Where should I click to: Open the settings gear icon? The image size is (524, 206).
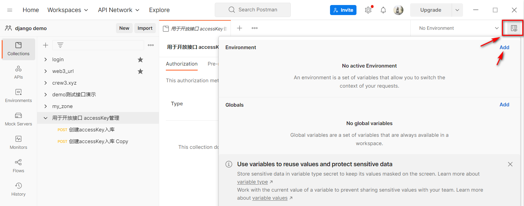coord(368,10)
